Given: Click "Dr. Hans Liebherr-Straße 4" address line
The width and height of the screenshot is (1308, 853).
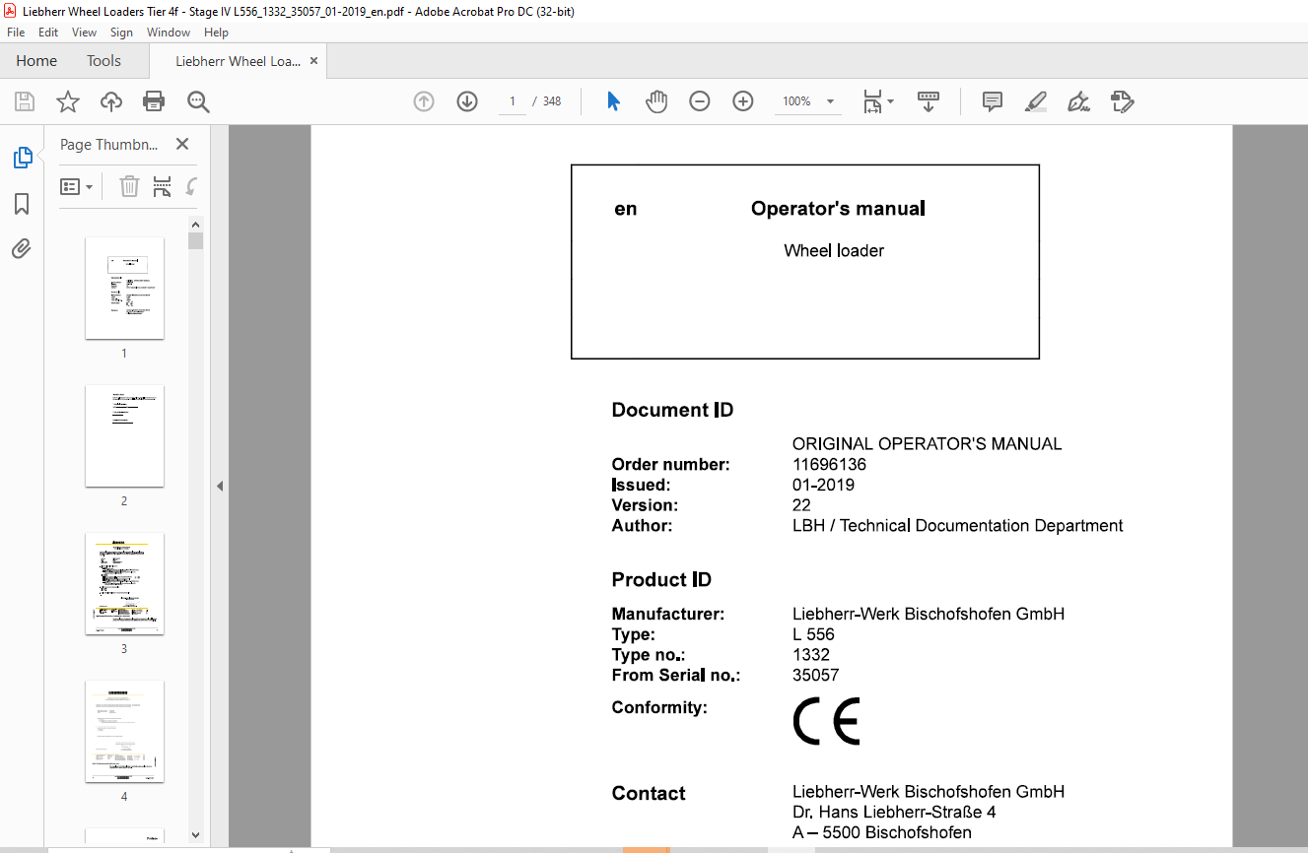Looking at the screenshot, I should (894, 813).
